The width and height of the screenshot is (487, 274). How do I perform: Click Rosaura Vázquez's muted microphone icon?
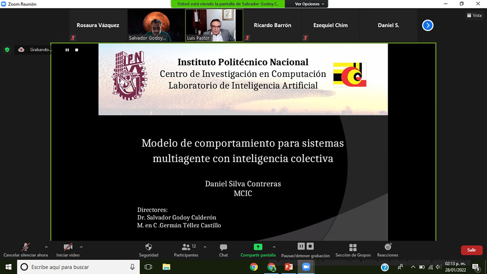point(73,38)
